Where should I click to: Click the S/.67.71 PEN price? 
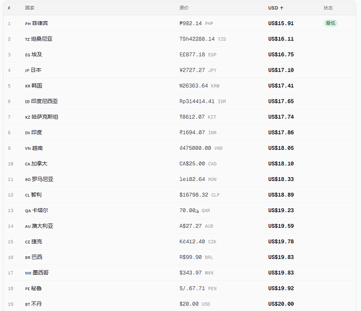tap(198, 289)
